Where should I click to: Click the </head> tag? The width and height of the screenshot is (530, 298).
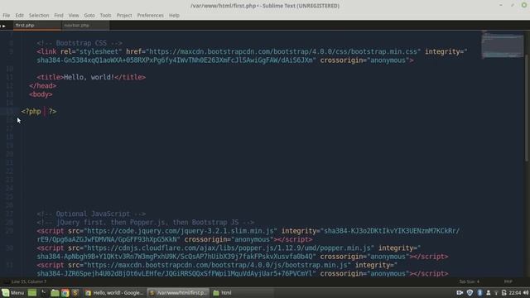43,86
